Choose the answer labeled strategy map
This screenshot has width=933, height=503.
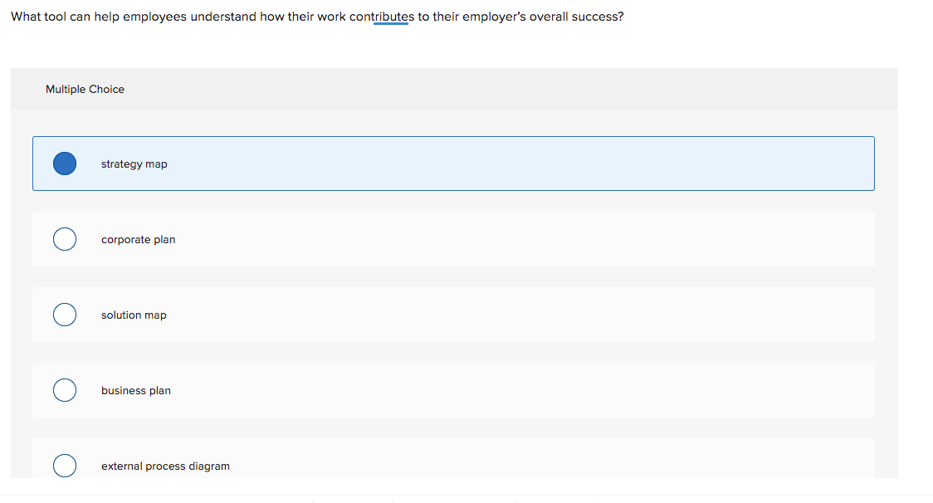coord(134,164)
